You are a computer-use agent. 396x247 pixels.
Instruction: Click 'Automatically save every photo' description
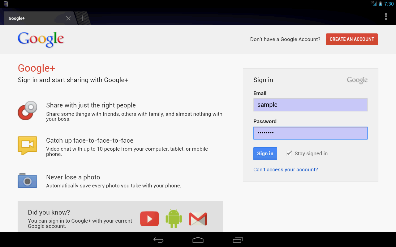(x=114, y=186)
